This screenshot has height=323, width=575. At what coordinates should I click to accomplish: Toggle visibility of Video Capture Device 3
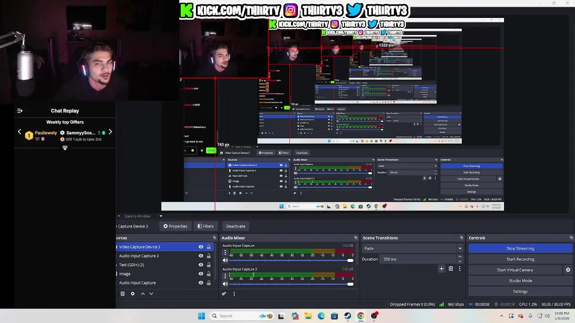(x=201, y=247)
